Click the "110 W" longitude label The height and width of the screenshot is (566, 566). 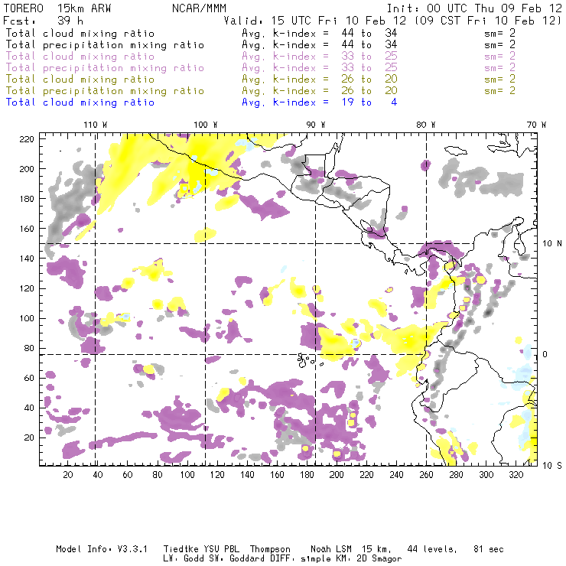point(96,125)
